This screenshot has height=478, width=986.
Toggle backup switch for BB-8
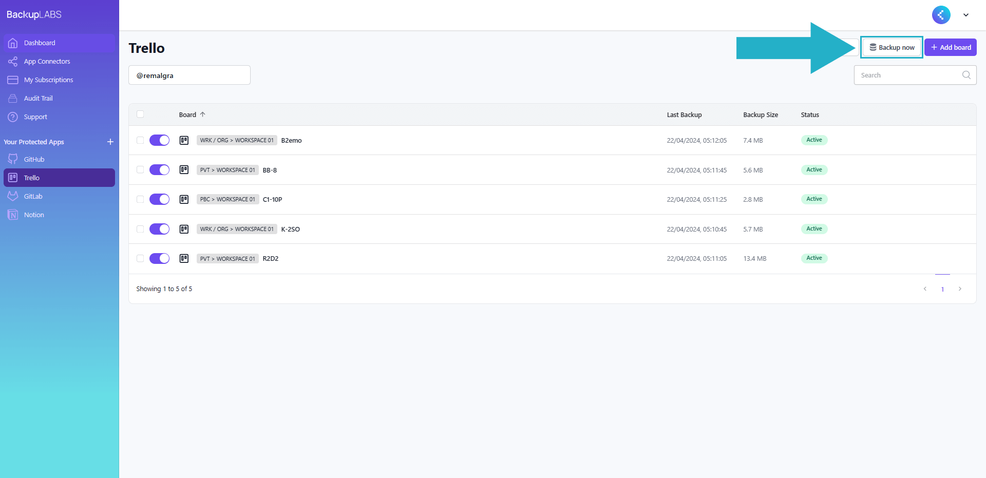[160, 170]
